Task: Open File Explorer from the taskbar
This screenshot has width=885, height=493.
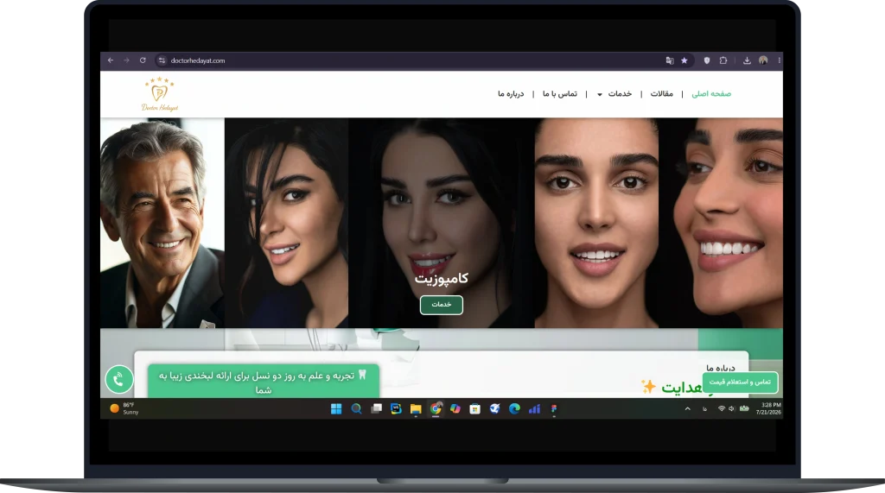Action: 416,409
